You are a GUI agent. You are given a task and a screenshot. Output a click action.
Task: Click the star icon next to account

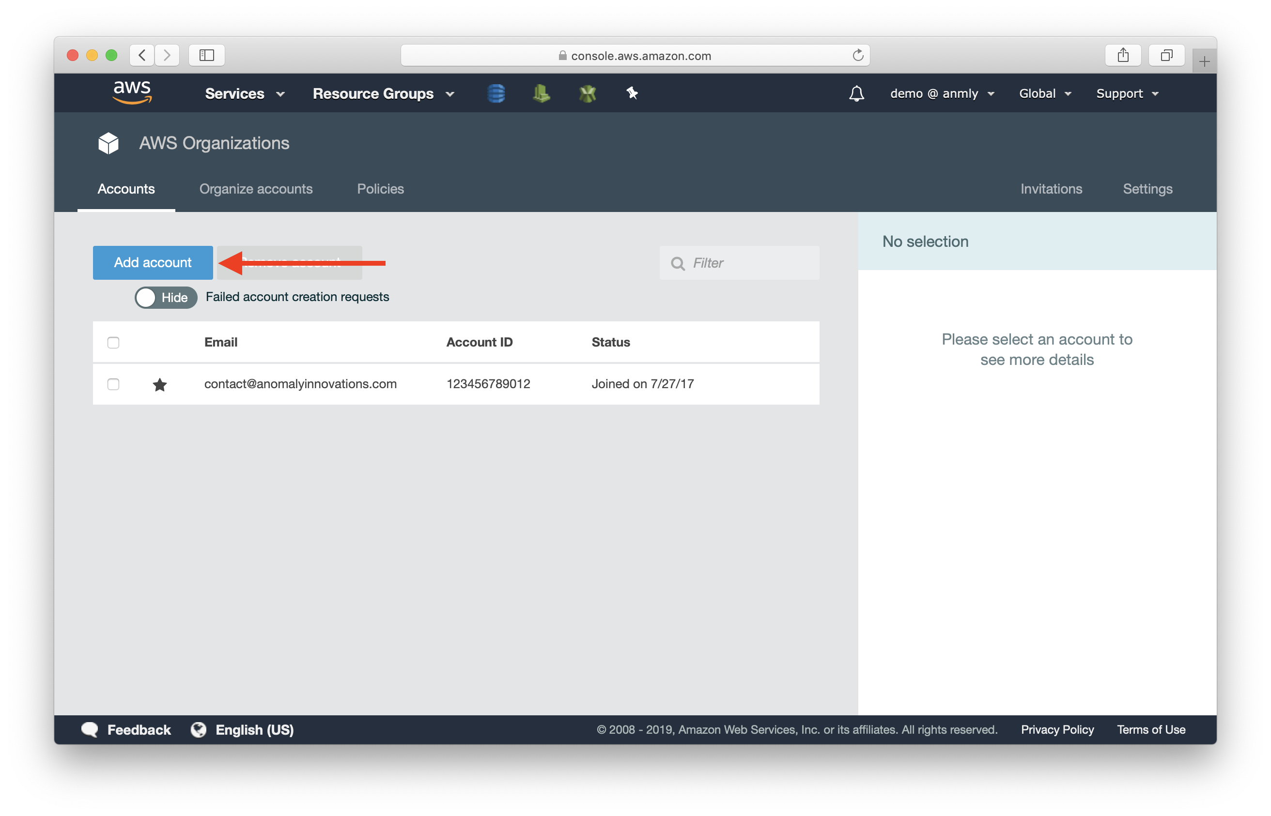pyautogui.click(x=159, y=383)
